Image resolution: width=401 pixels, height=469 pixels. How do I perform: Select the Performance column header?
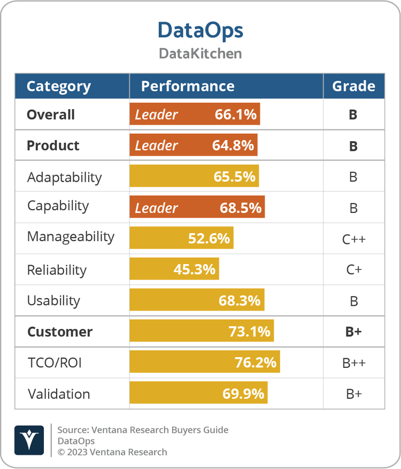[x=187, y=87]
